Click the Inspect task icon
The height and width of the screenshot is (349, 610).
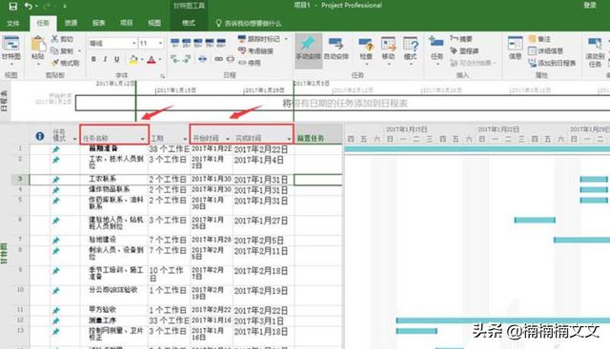[366, 48]
